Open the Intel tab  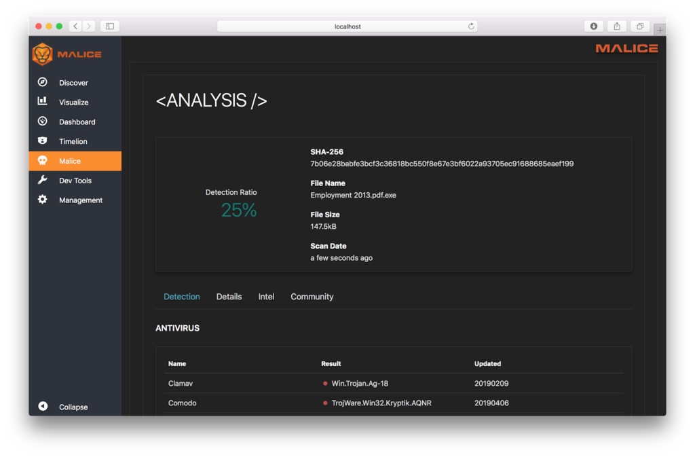(x=266, y=297)
